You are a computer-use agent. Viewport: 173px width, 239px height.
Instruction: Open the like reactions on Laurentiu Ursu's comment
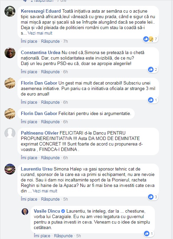point(153,197)
